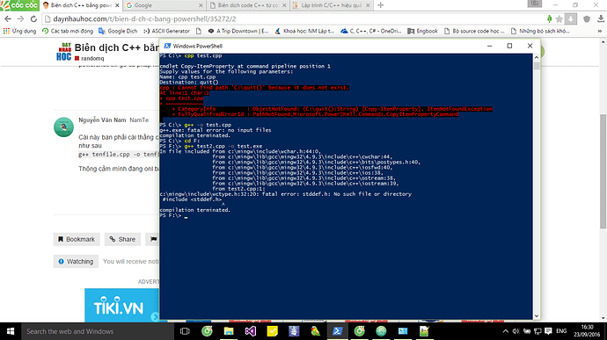The height and width of the screenshot is (340, 607).
Task: Click the Bookmark button below the post
Action: click(x=77, y=240)
